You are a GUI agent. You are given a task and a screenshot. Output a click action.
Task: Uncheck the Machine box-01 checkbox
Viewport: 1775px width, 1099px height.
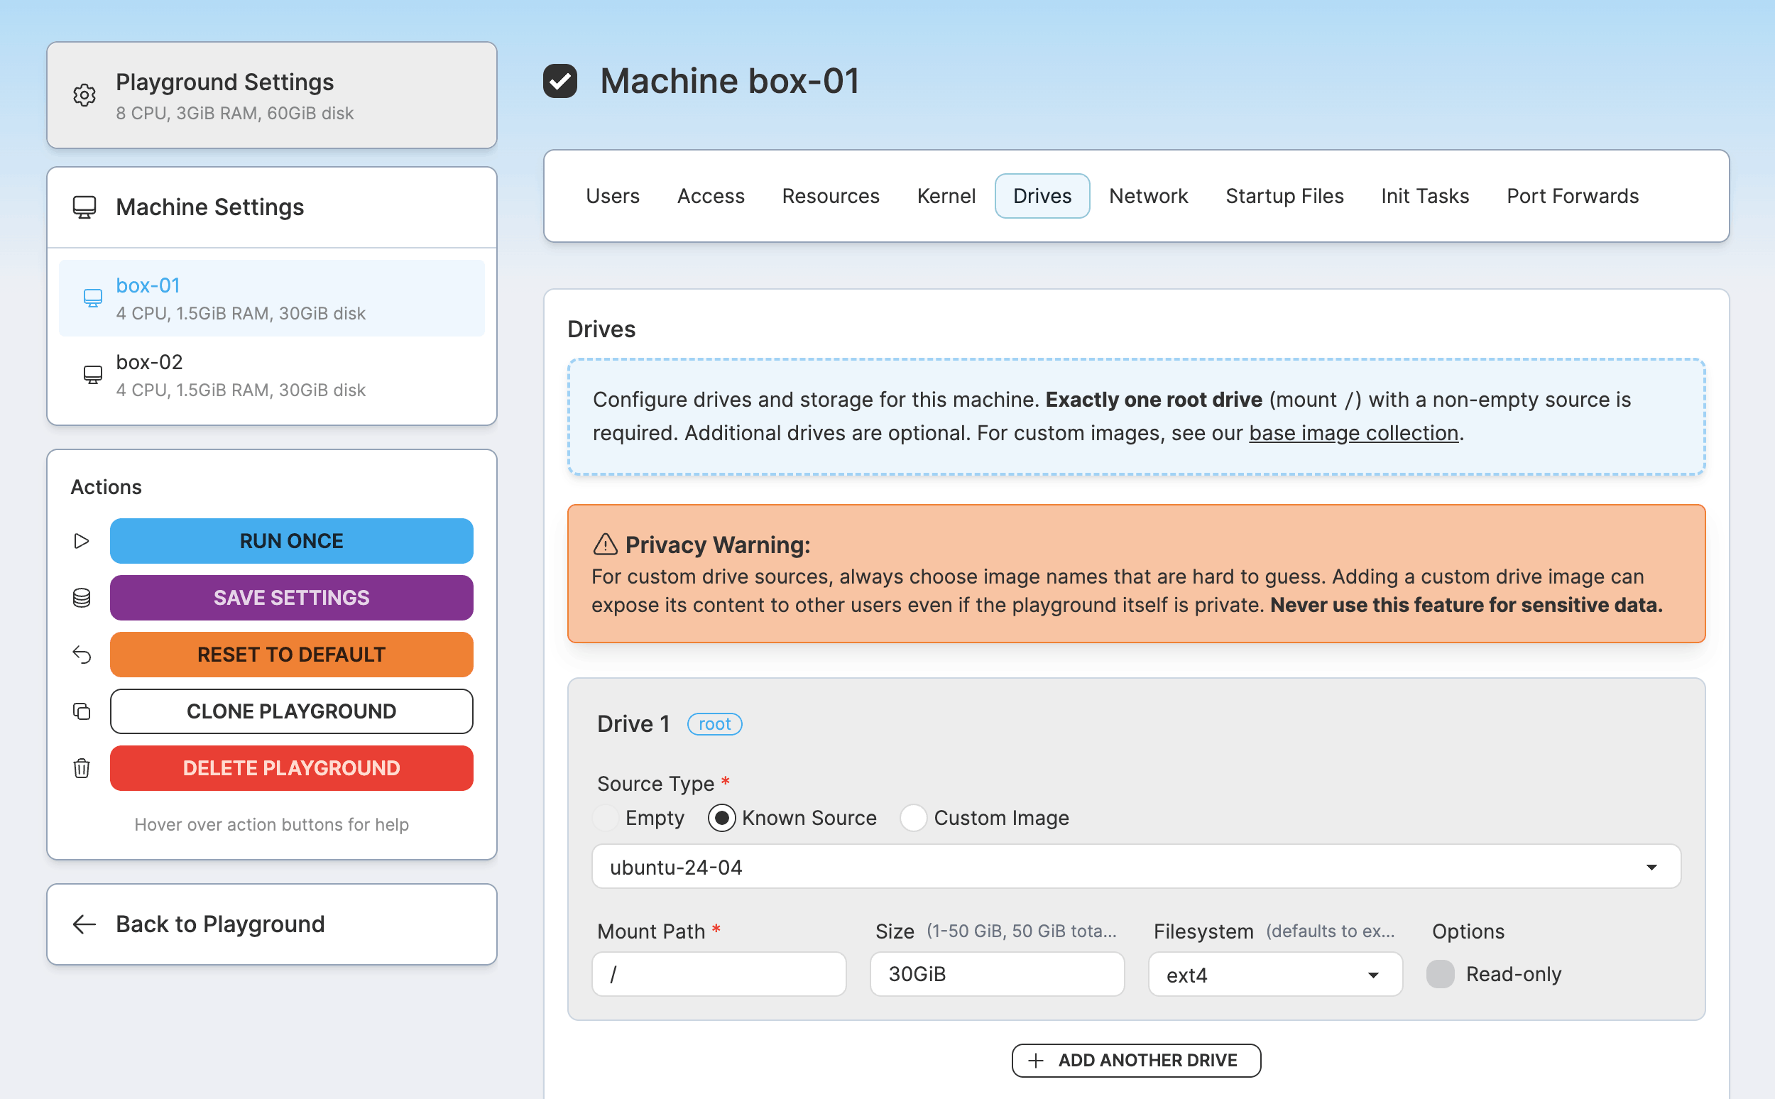pos(559,81)
